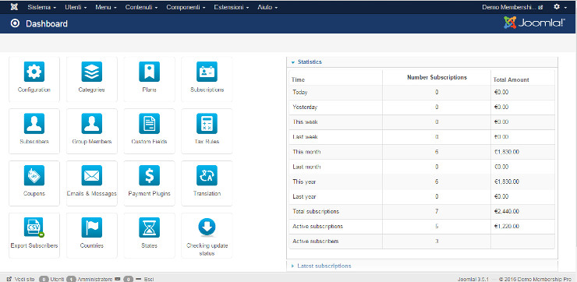Open the Group Members icon

pos(92,124)
